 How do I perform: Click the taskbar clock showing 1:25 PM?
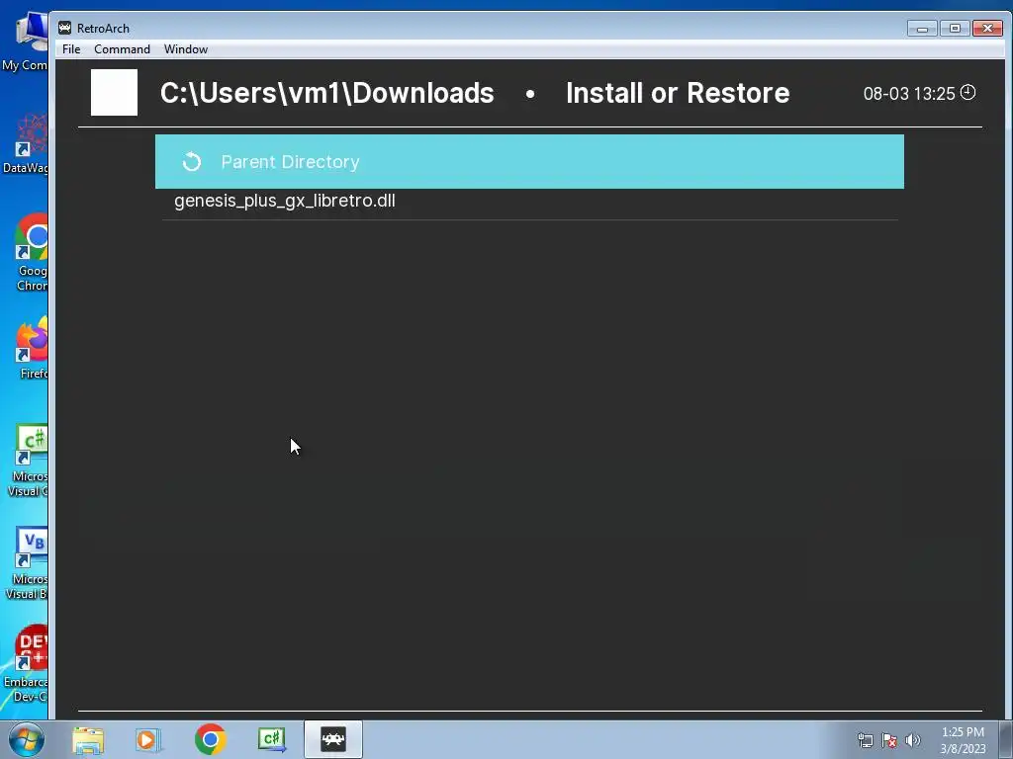pos(963,740)
